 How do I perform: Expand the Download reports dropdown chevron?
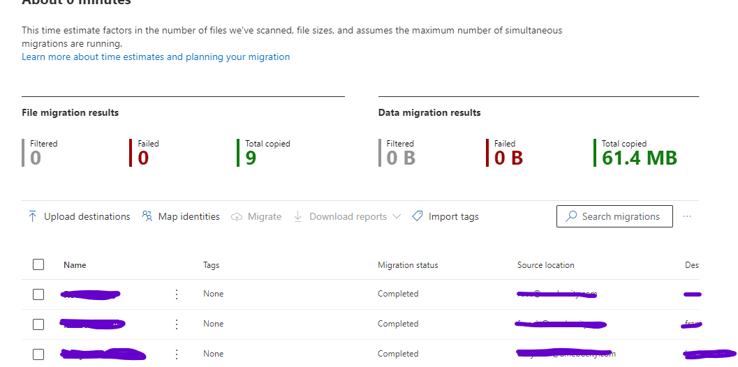pos(397,216)
